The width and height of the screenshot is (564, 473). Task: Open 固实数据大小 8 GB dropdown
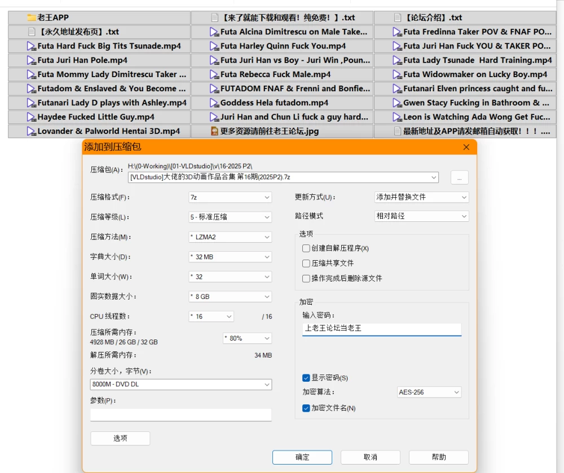[230, 297]
